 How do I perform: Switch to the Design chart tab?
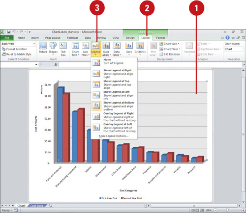(x=130, y=38)
